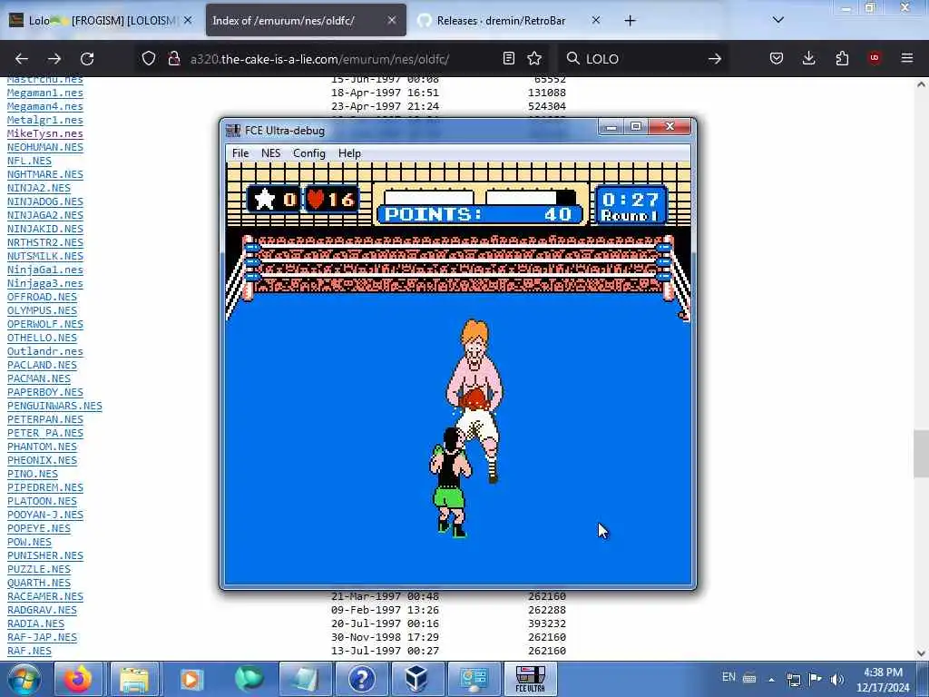Go back with the browser back arrow
Viewport: 929px width, 697px height.
[x=22, y=59]
